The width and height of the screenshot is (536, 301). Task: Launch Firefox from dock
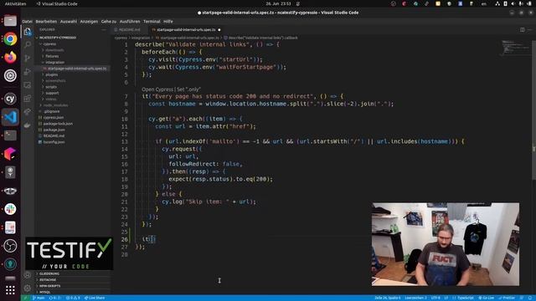click(10, 57)
